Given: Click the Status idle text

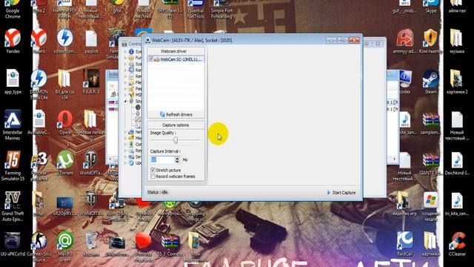Looking at the screenshot, I should pos(158,192).
